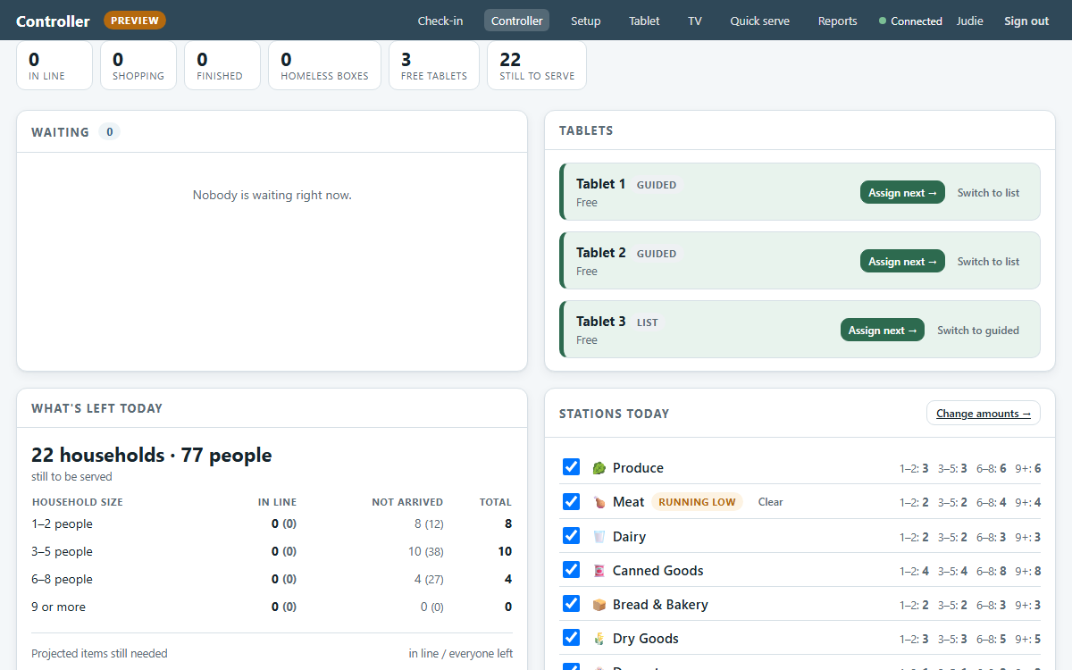The height and width of the screenshot is (670, 1072).
Task: Open the Check-in tab
Action: click(x=440, y=21)
